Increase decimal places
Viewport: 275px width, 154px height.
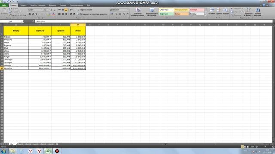coord(124,14)
